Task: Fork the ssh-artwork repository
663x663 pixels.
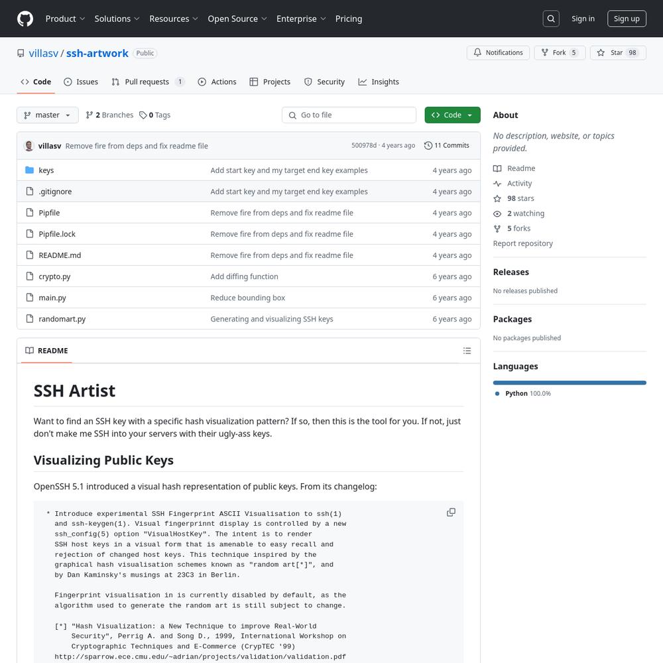Action: click(x=560, y=52)
